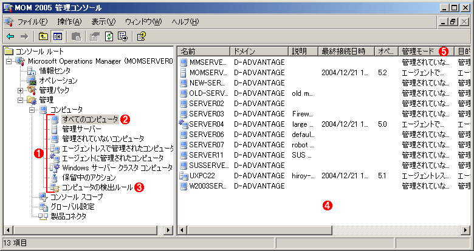Click the コンピュータの検出ルール tree icon

(x=55, y=187)
